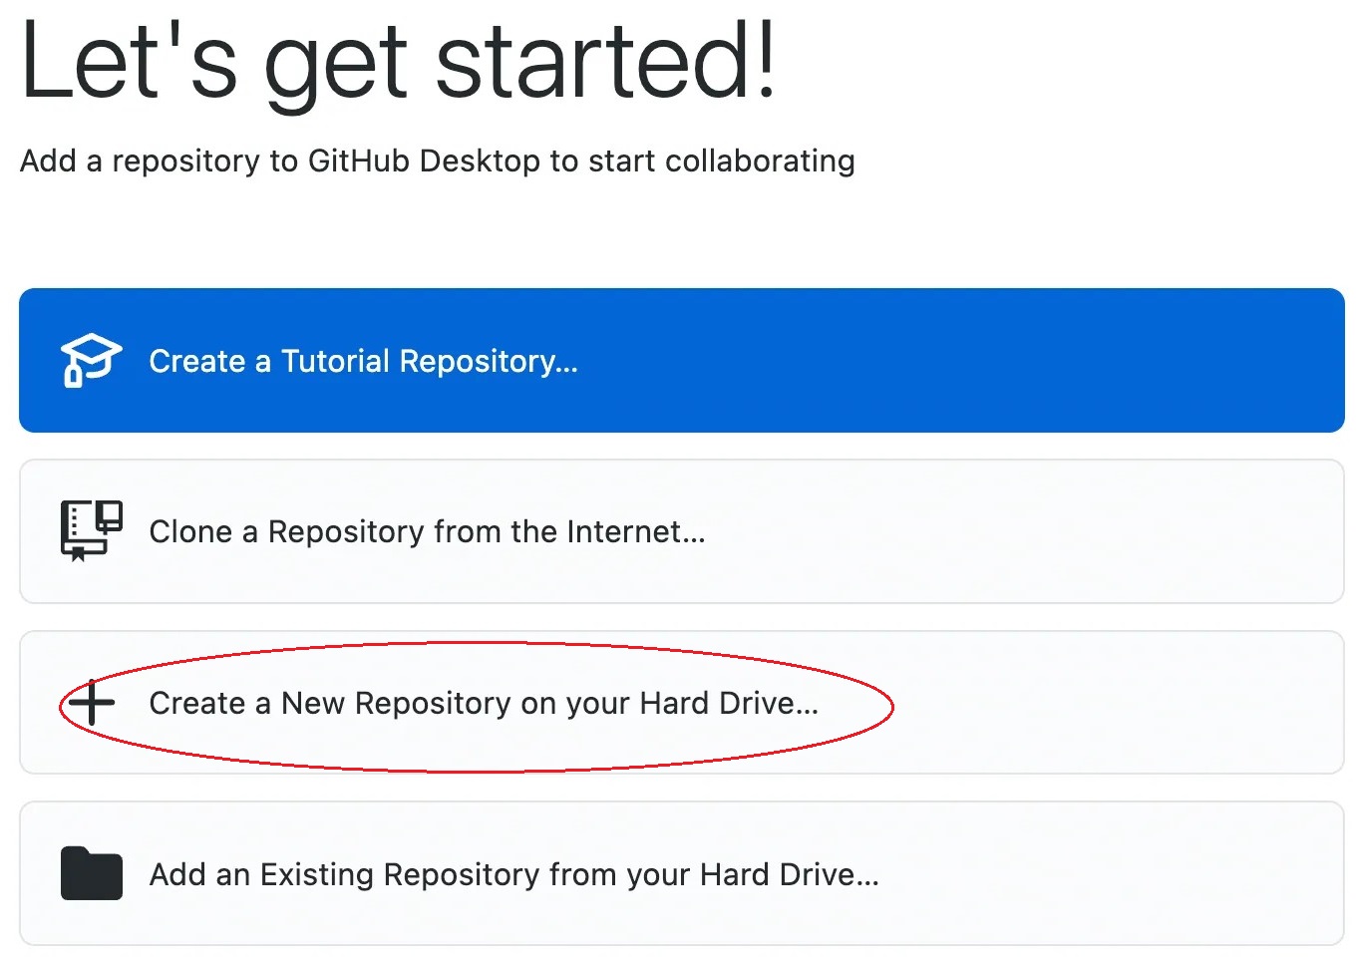Image resolution: width=1357 pixels, height=959 pixels.
Task: Click the graduation cap tutorial icon
Action: click(x=91, y=360)
